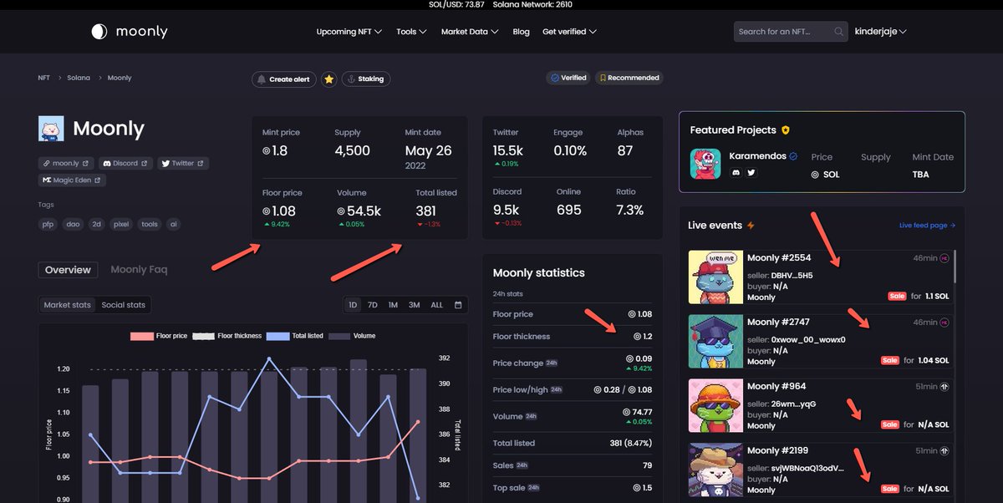
Task: Switch to the Overview tab
Action: pyautogui.click(x=68, y=270)
